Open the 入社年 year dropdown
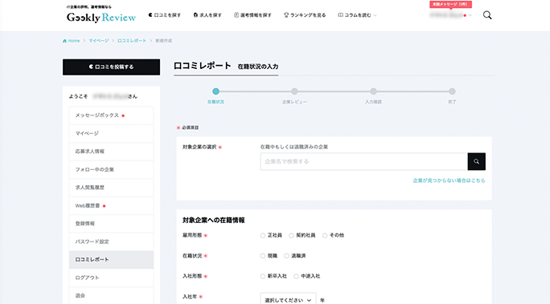The width and height of the screenshot is (550, 304). point(288,300)
